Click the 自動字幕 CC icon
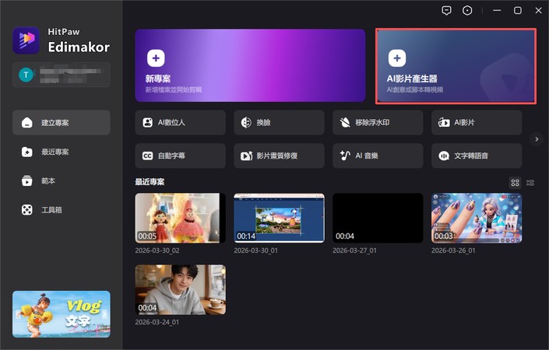Screen dimensions: 549x350 tap(147, 156)
